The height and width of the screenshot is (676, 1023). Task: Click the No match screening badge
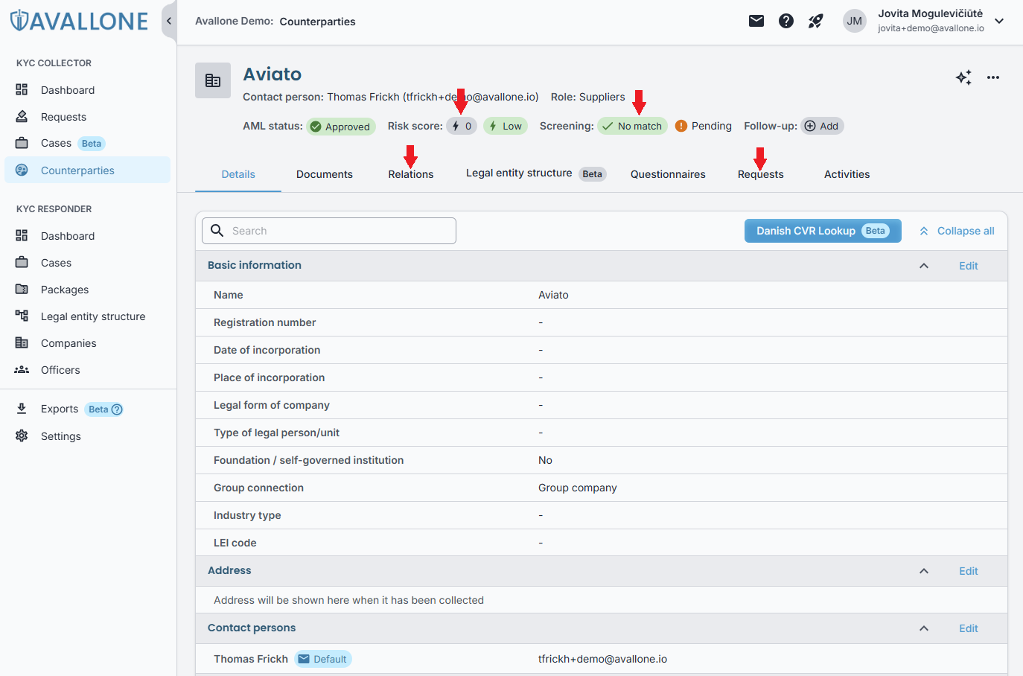click(x=632, y=126)
